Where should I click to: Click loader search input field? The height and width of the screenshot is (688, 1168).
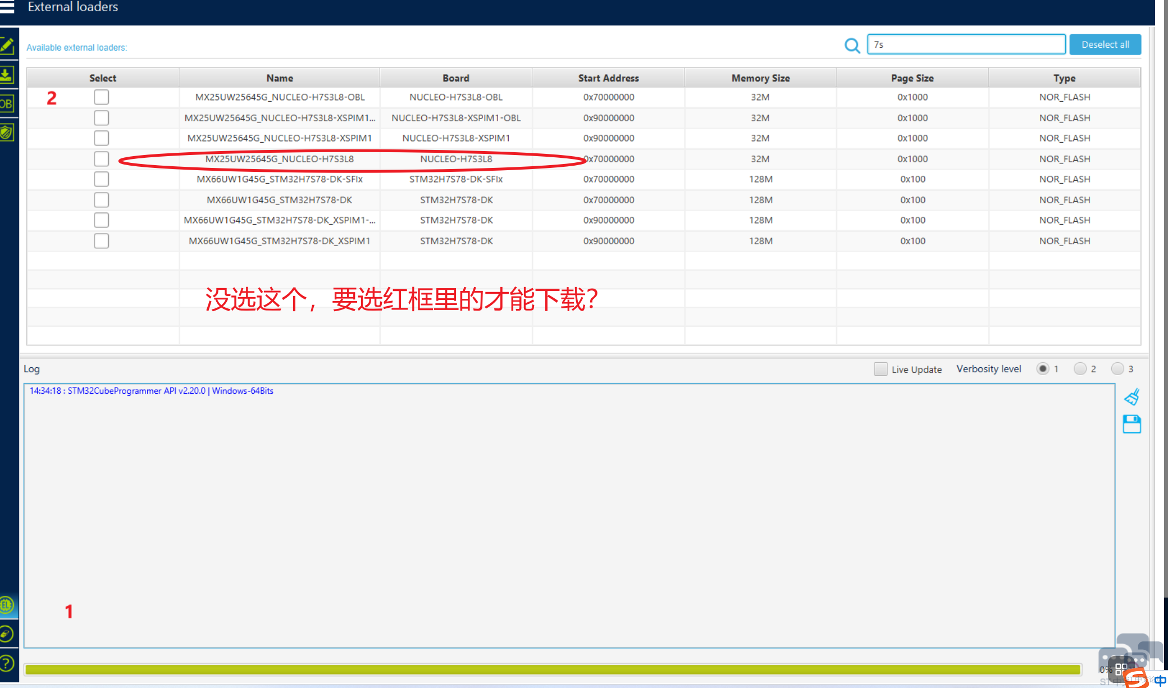pos(966,45)
